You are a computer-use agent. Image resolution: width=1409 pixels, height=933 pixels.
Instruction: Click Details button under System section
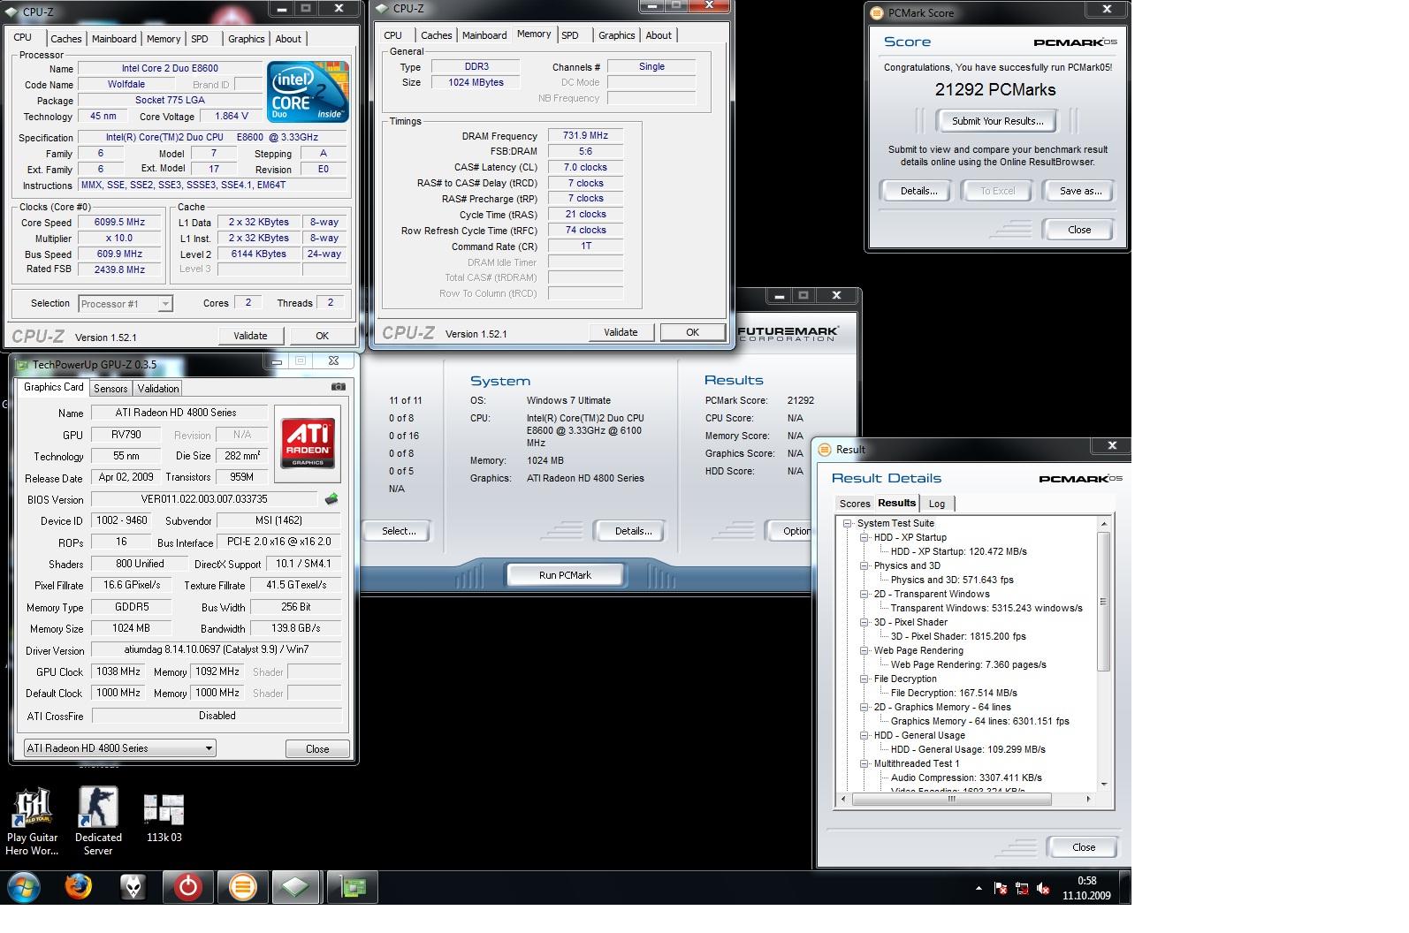pyautogui.click(x=633, y=531)
